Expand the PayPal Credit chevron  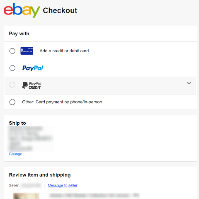click(x=189, y=83)
